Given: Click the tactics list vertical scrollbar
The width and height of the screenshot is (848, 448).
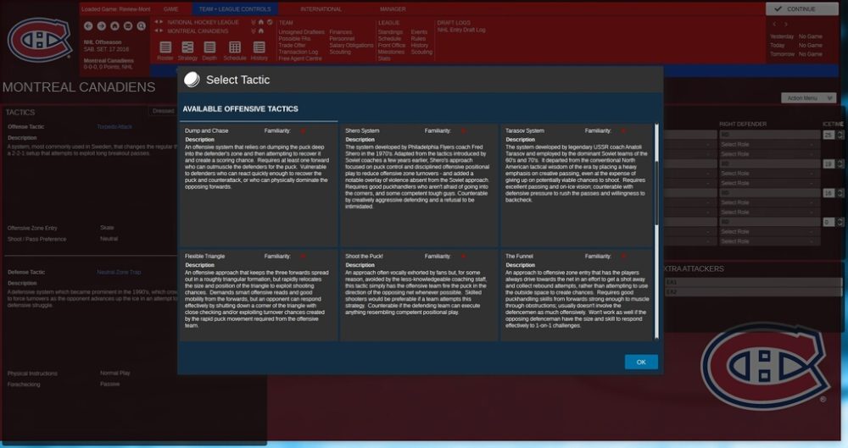Looking at the screenshot, I should click(656, 231).
